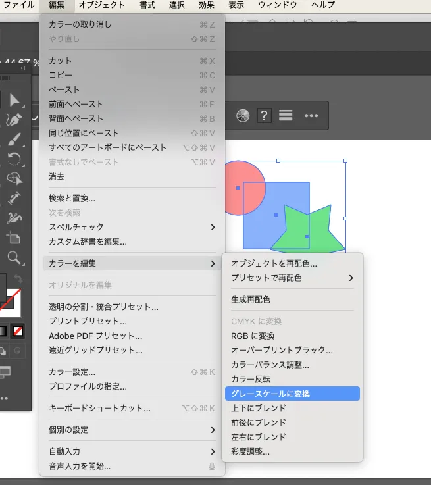Select the Puppet Warp tool
This screenshot has height=485, width=431.
pyautogui.click(x=14, y=218)
